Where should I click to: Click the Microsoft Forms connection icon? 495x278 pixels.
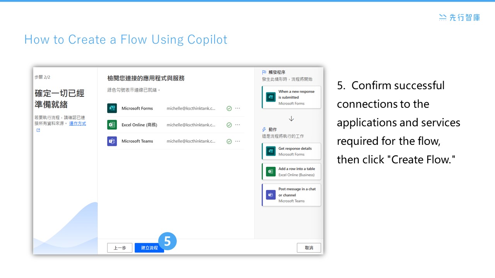112,108
